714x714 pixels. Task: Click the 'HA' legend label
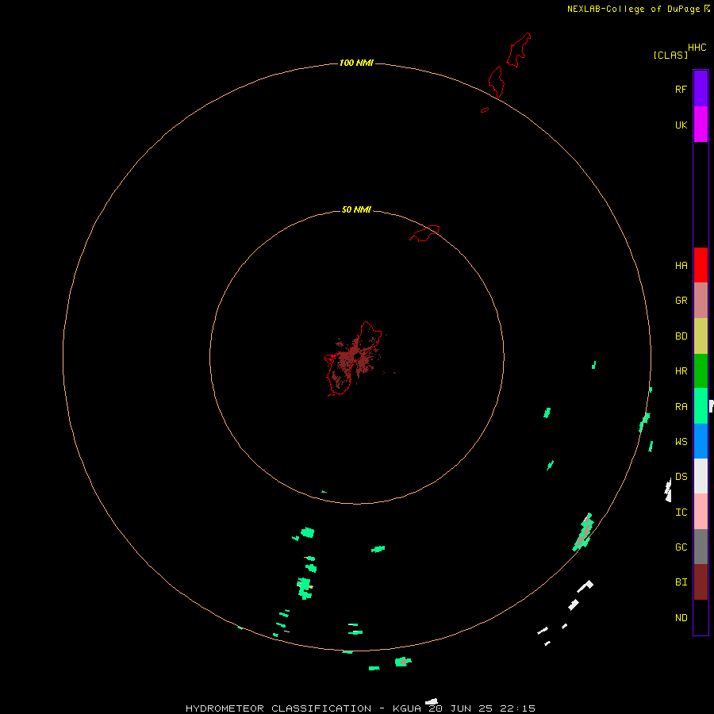tap(681, 266)
